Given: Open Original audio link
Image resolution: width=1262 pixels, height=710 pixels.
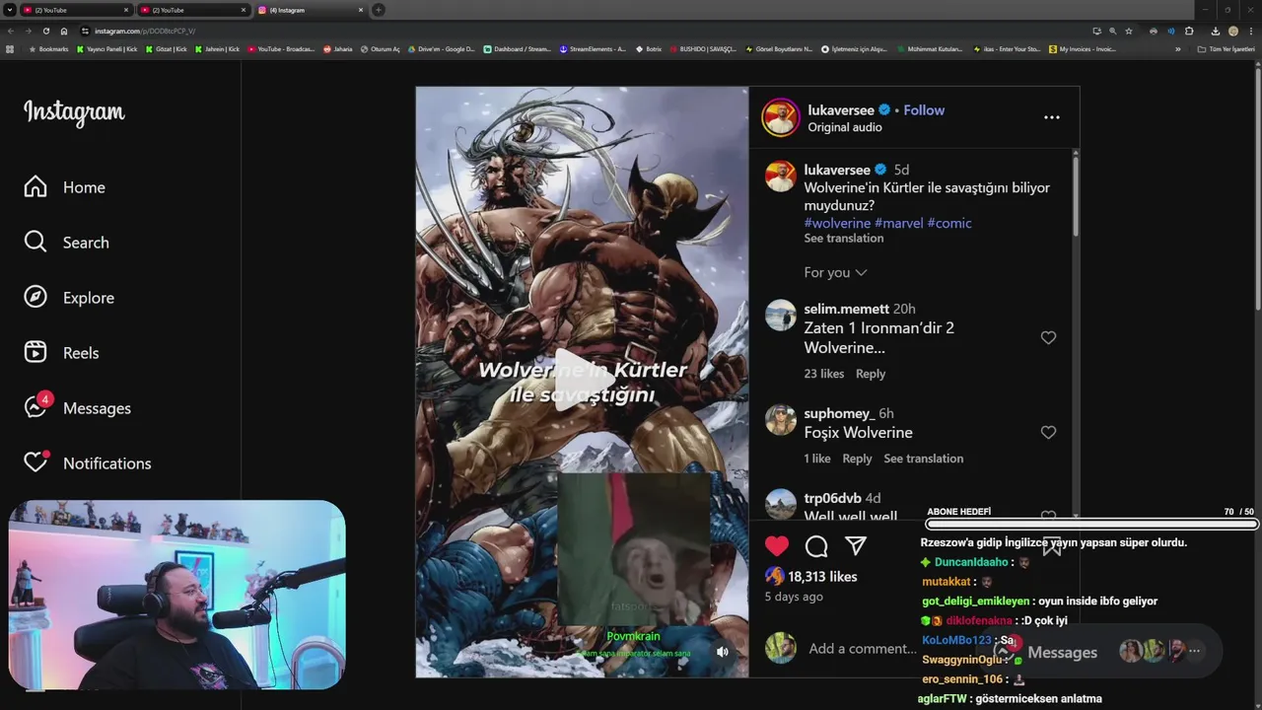Looking at the screenshot, I should click(845, 127).
